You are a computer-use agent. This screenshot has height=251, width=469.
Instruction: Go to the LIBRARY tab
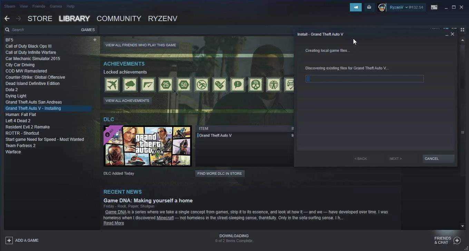pos(74,19)
